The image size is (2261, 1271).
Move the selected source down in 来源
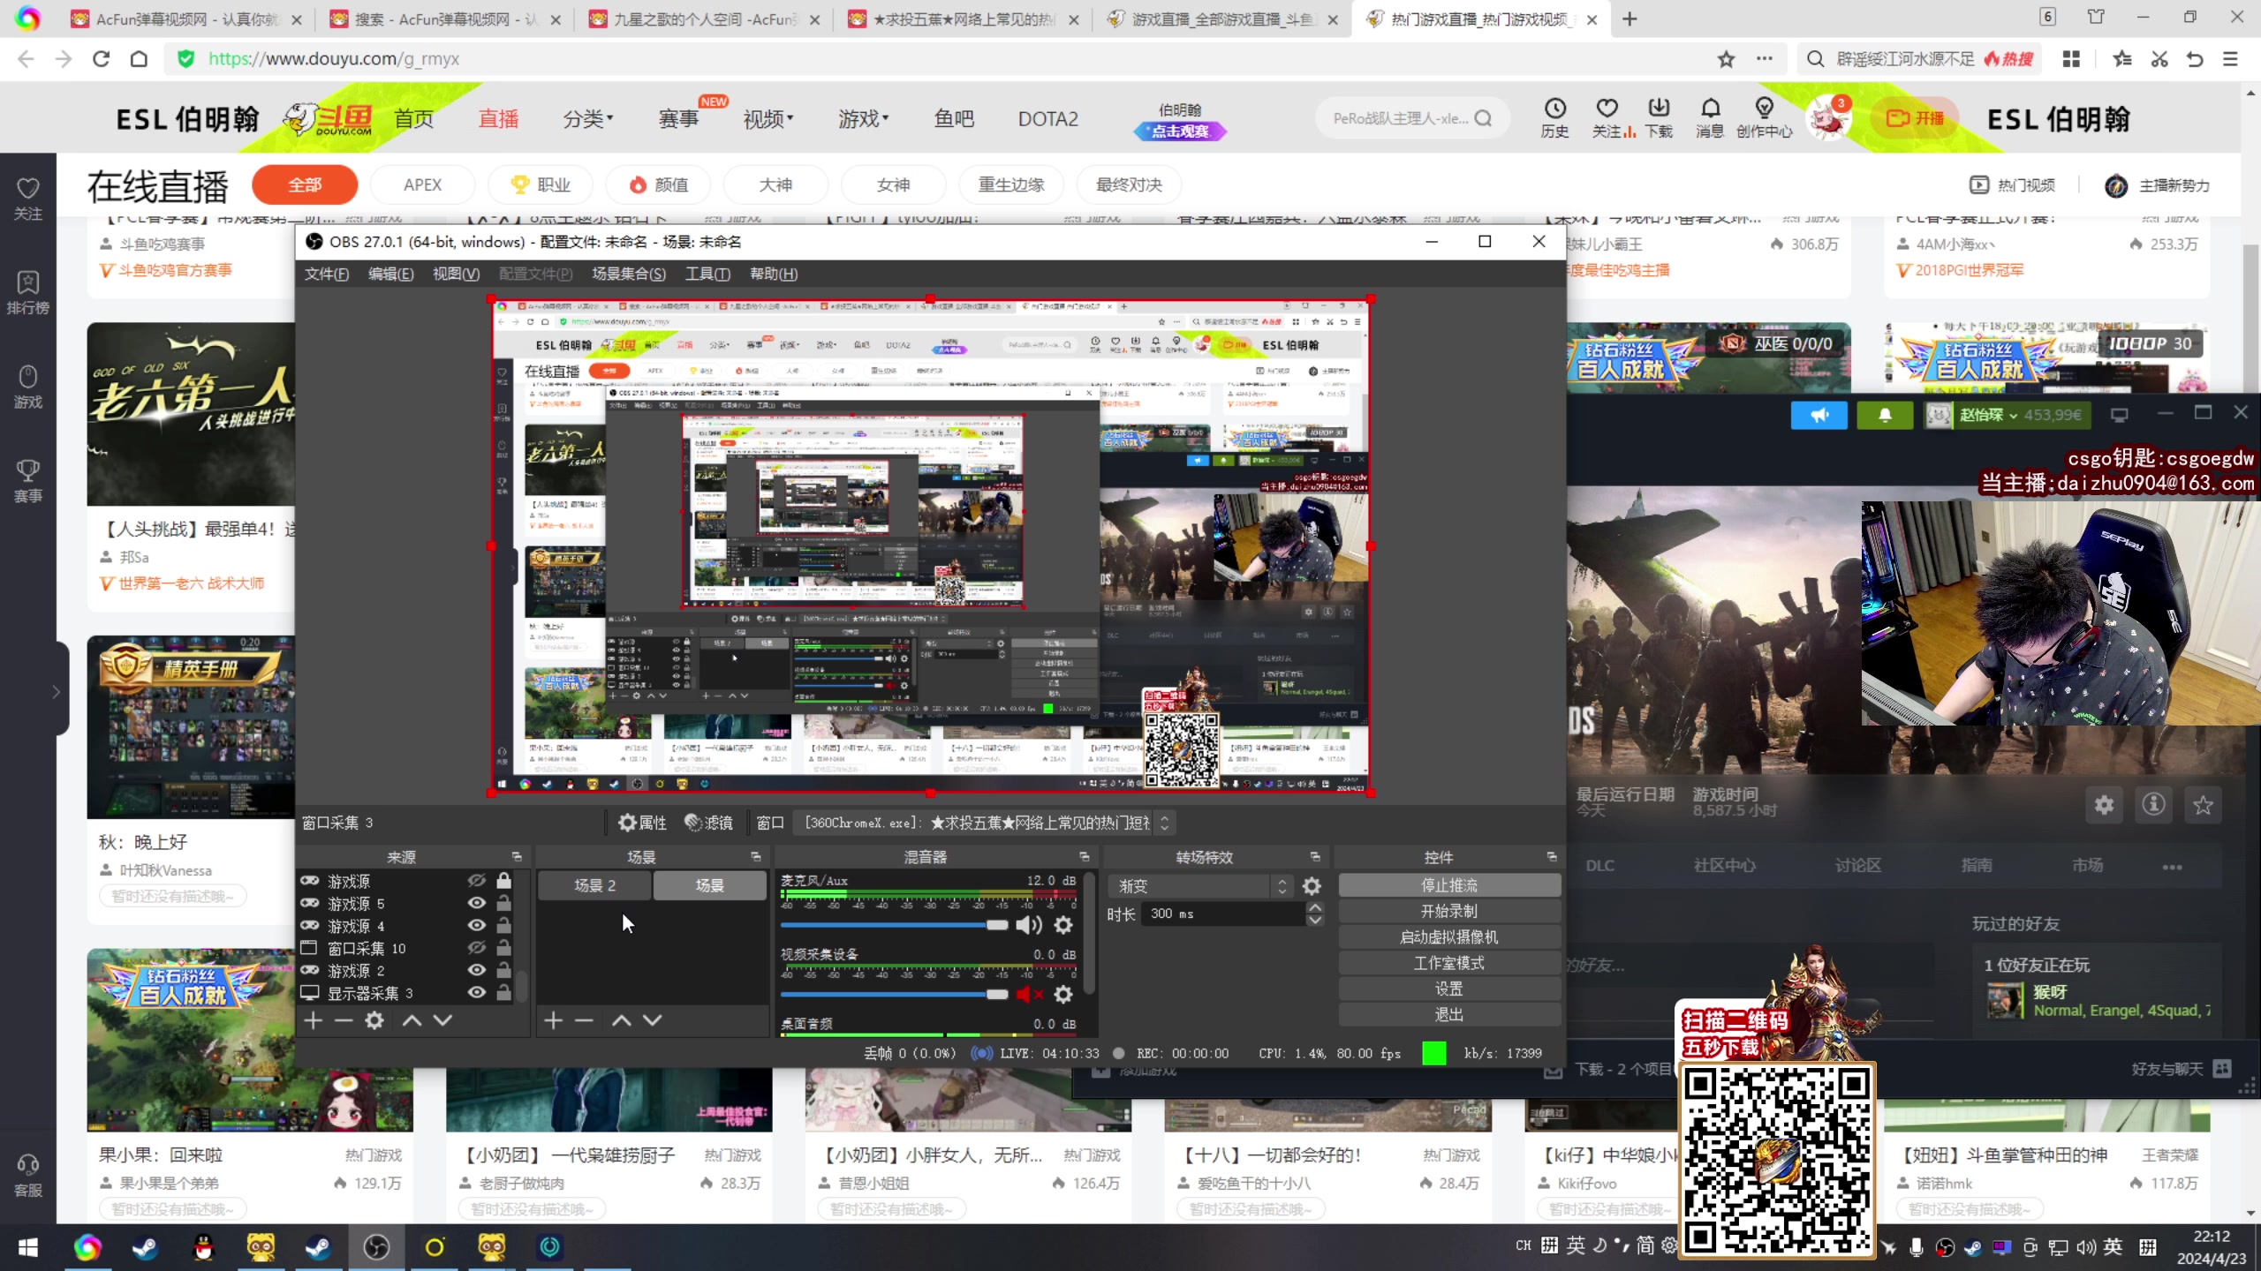pos(442,1020)
